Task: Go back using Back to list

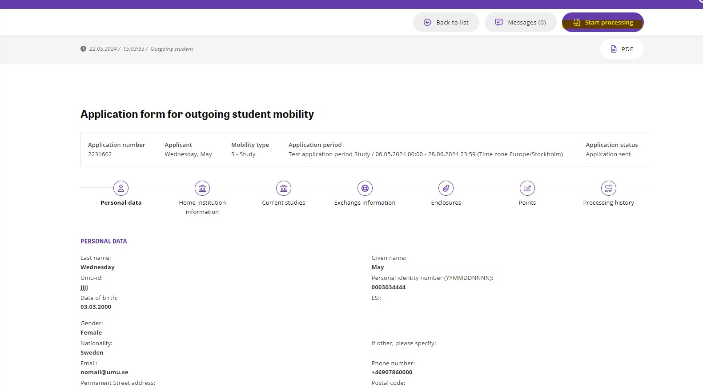Action: coord(446,22)
